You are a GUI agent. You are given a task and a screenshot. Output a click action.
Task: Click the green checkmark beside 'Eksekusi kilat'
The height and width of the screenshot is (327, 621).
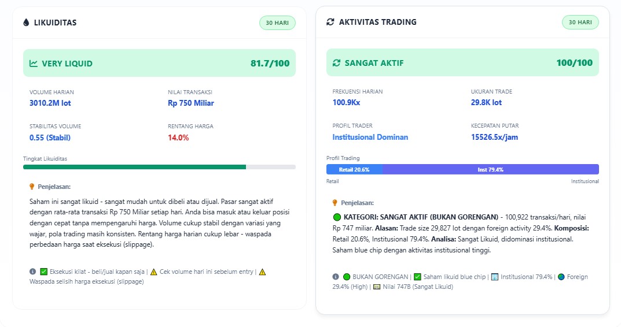pyautogui.click(x=43, y=271)
